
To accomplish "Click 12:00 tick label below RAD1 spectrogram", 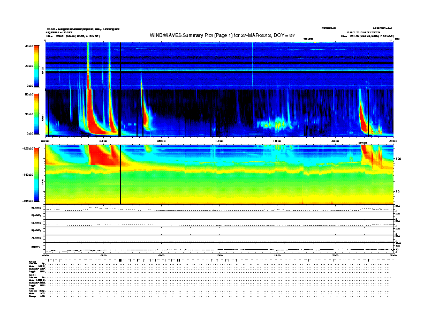I will click(x=219, y=141).
